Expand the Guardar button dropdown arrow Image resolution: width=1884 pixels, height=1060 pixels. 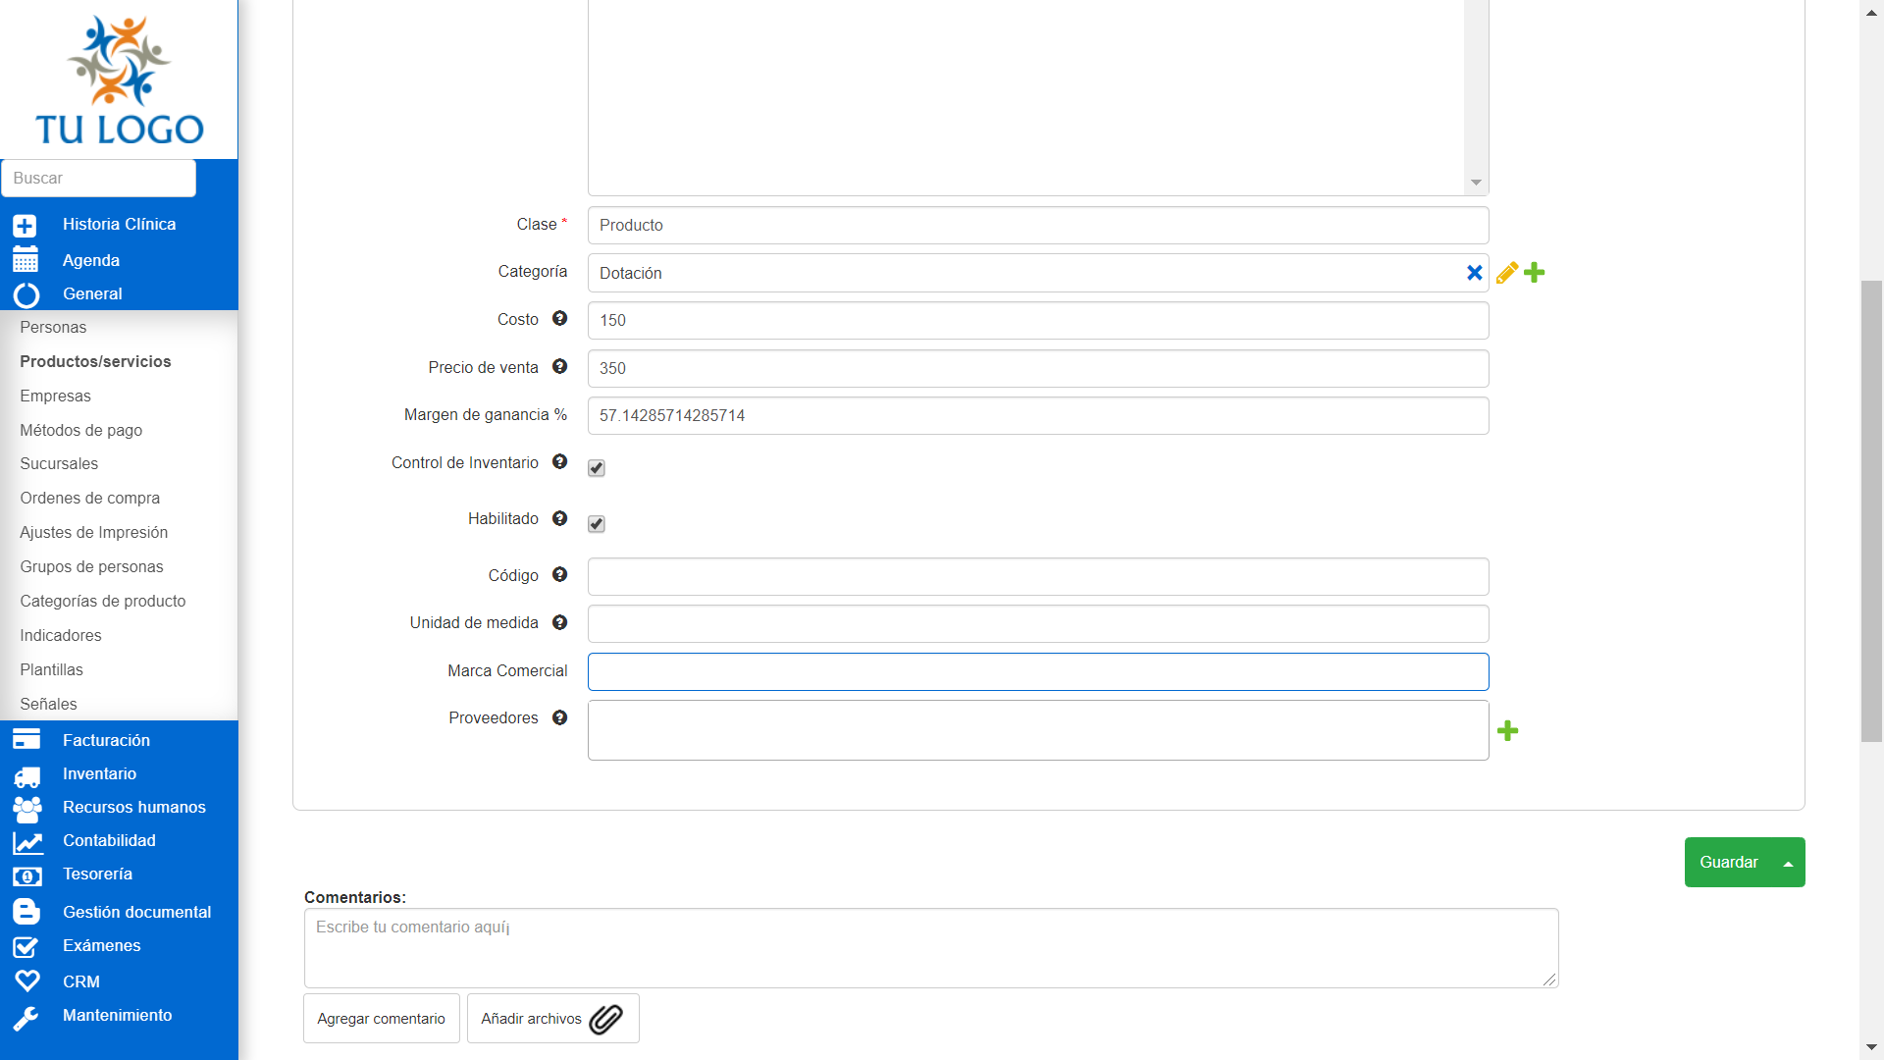(1788, 863)
